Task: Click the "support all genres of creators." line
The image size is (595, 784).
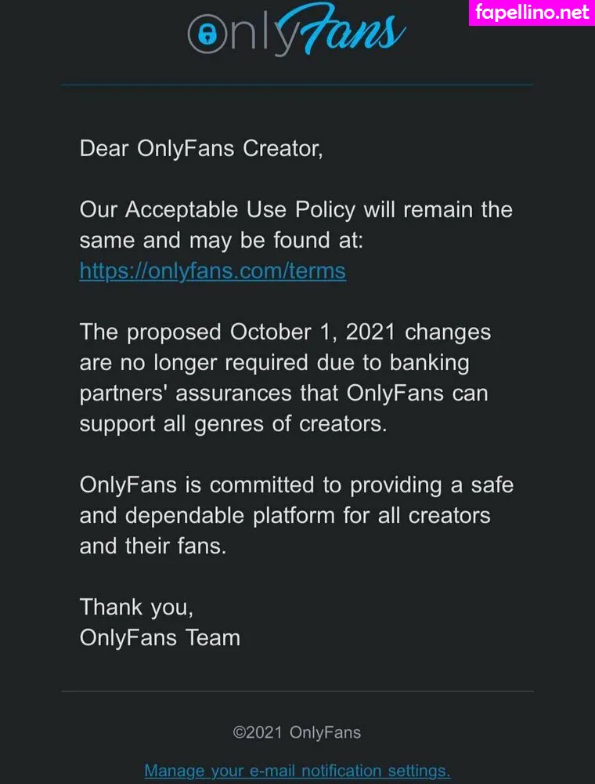Action: 234,424
